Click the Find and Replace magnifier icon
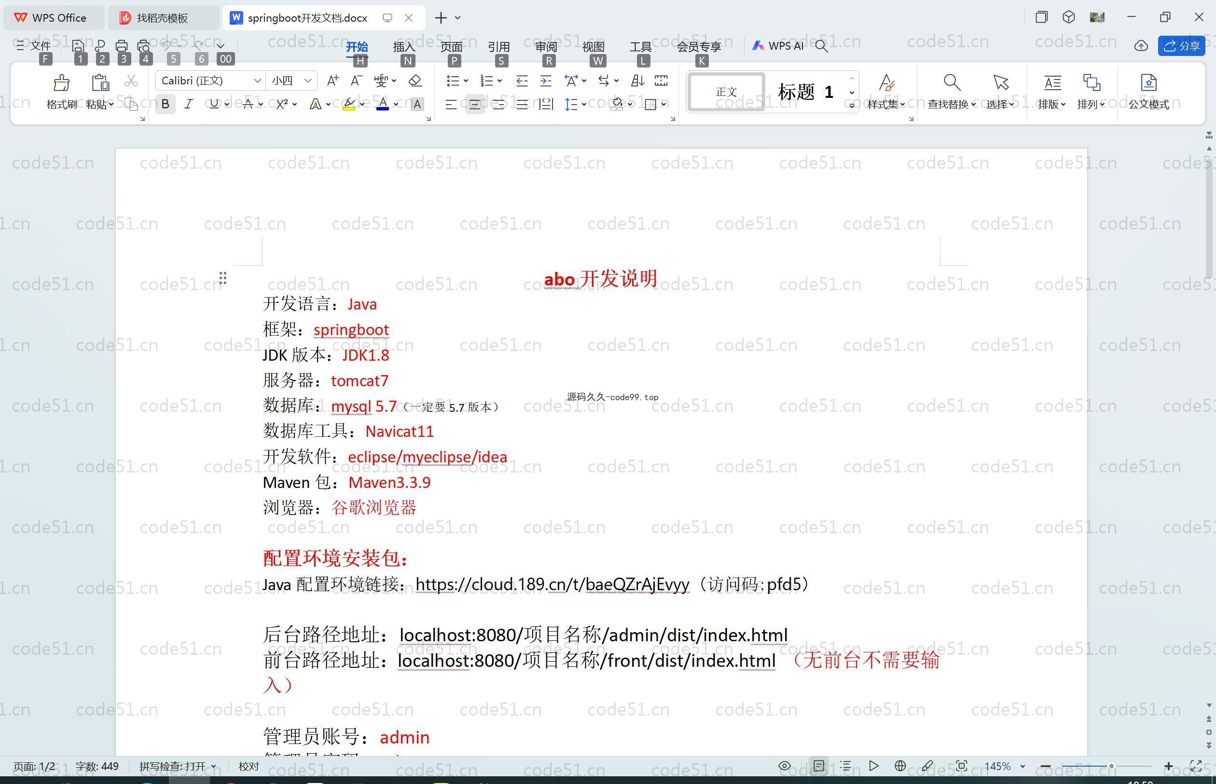1216x784 pixels. coord(952,82)
